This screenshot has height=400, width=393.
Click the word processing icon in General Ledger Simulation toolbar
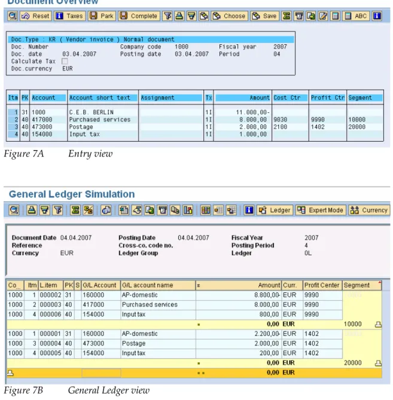click(x=163, y=210)
